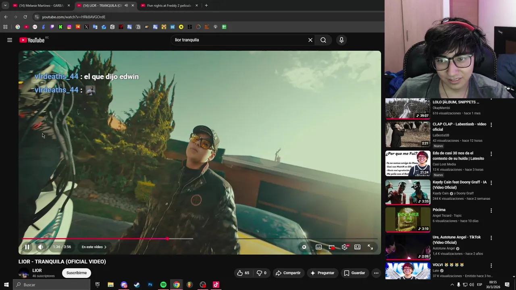
Task: Open the X (Twitter) bookmark icon
Action: [x=86, y=27]
